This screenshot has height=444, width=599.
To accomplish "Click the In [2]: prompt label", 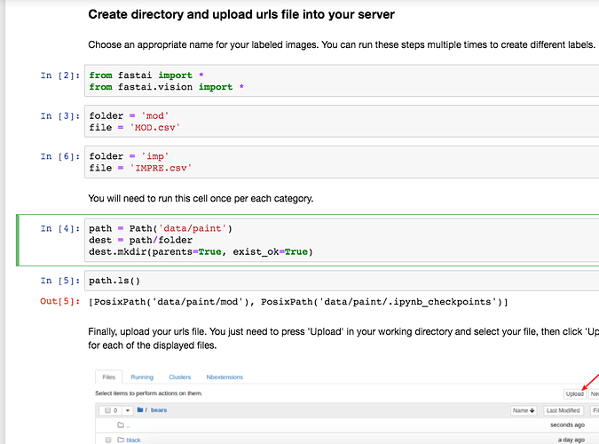I will click(x=60, y=75).
